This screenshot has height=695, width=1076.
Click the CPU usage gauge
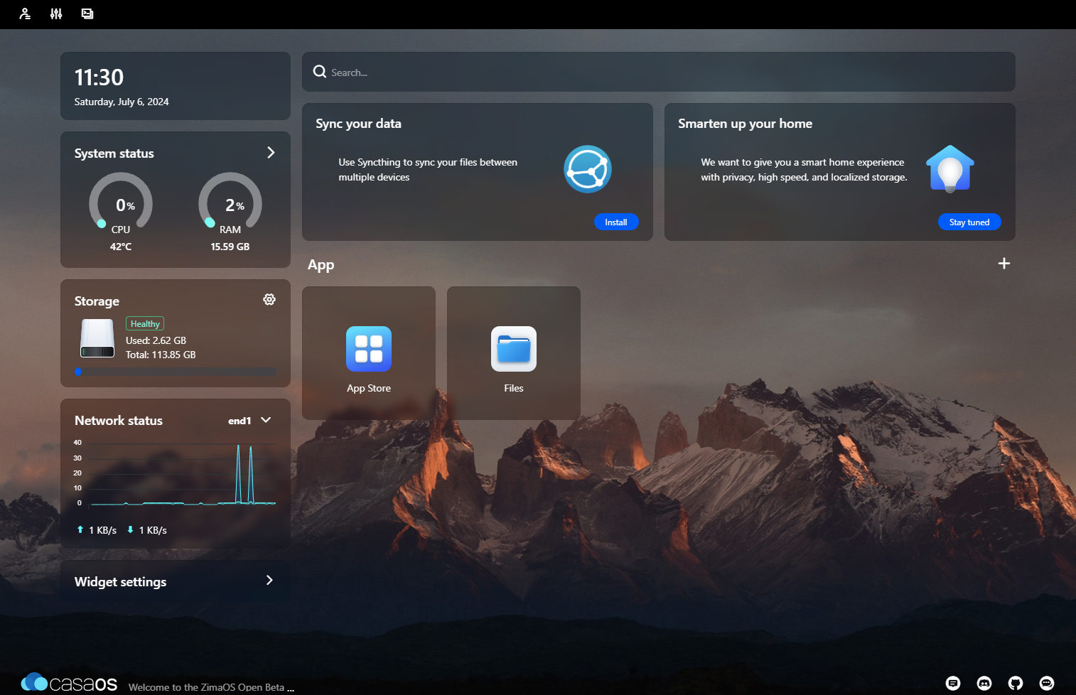point(121,203)
